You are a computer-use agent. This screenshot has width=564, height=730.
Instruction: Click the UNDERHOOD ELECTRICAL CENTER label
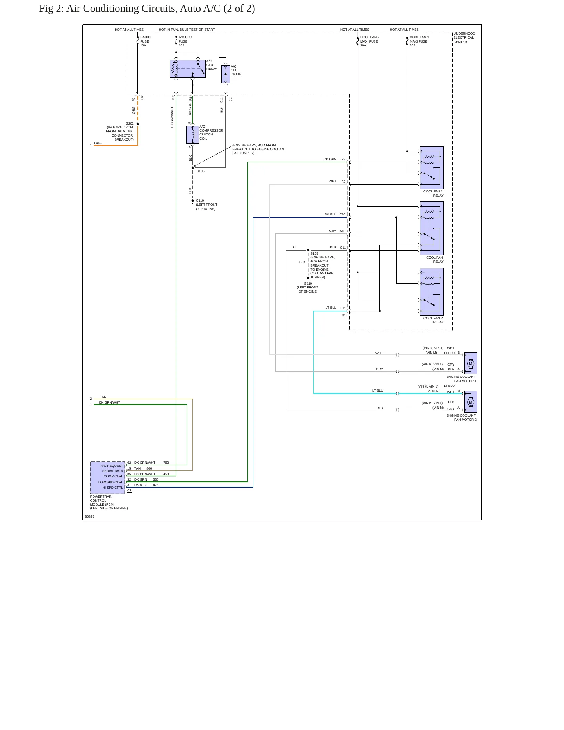464,37
